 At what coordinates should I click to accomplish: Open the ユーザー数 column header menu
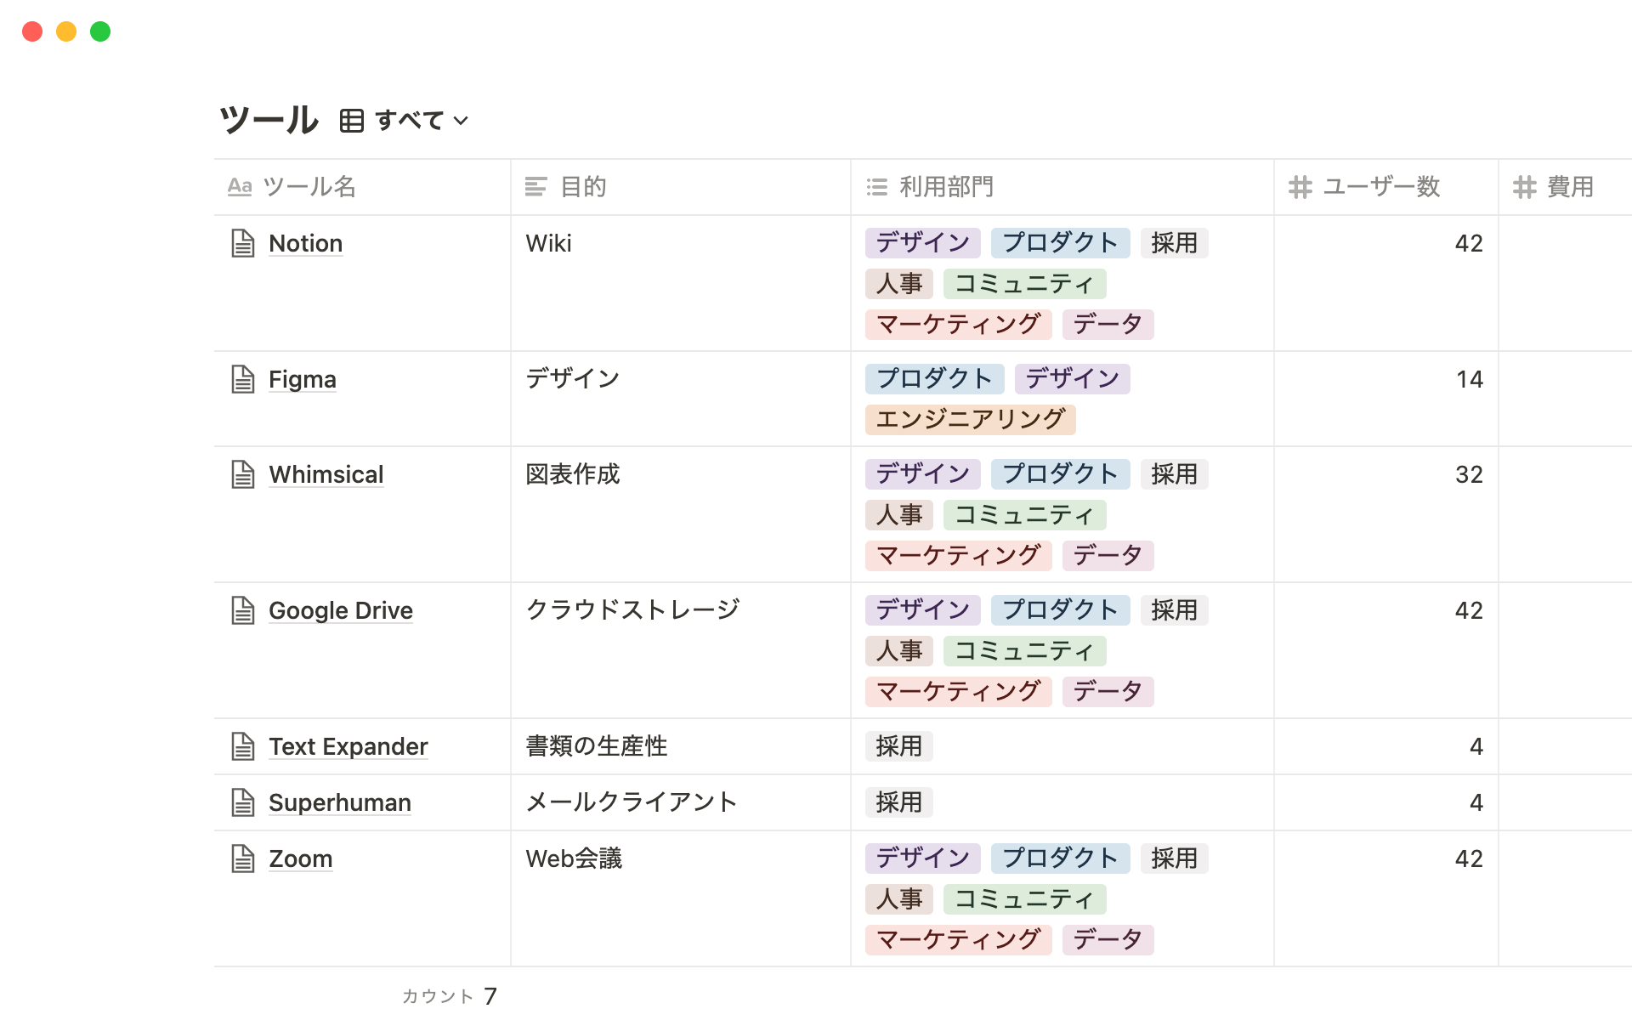1380,187
